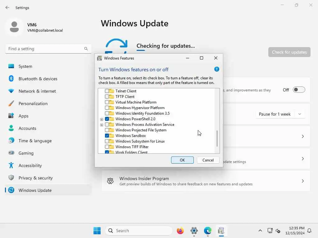Open the Pause for 1 week dropdown arrow
Viewport: 318px width, 238px height.
[x=300, y=114]
